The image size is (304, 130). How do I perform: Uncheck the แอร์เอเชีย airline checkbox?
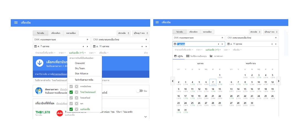pyautogui.click(x=71, y=109)
